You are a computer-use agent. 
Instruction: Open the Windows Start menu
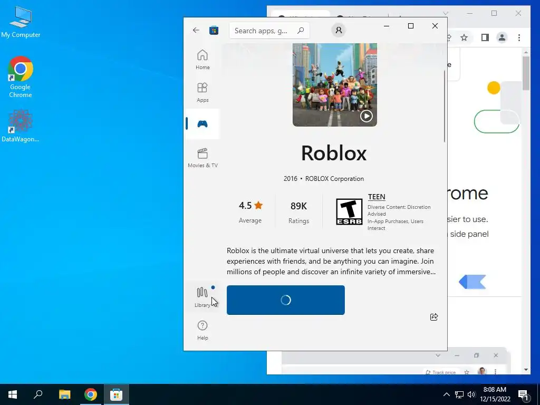point(13,394)
